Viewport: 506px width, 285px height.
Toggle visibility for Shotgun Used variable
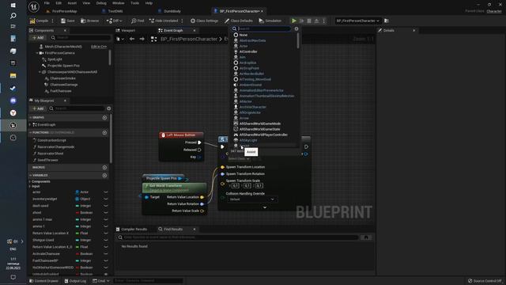click(x=105, y=240)
